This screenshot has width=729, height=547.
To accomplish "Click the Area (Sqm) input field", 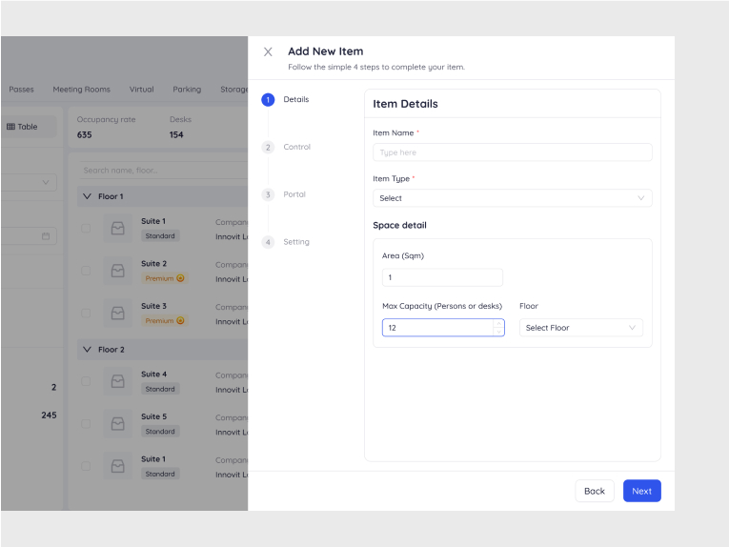I will 442,277.
